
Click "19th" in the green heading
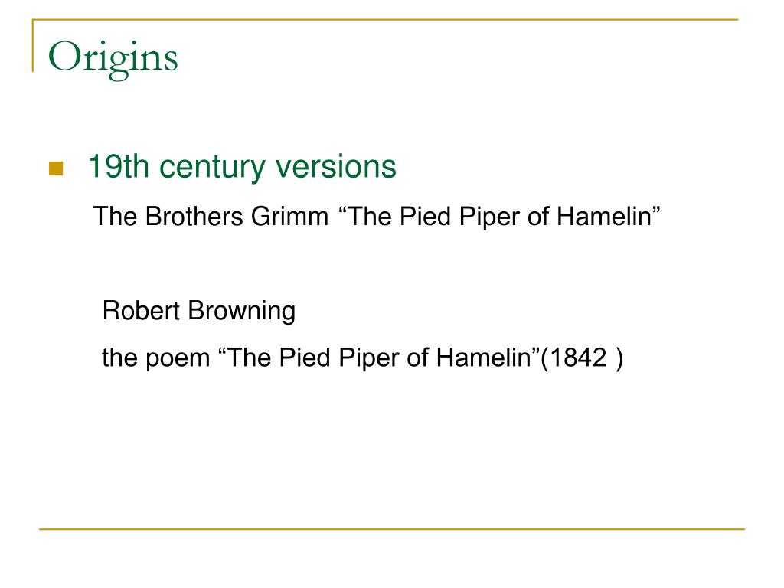pos(119,166)
